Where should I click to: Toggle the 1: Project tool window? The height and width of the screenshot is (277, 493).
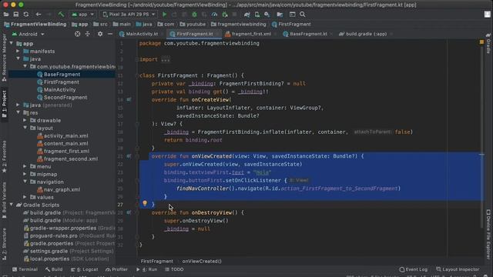click(x=4, y=104)
